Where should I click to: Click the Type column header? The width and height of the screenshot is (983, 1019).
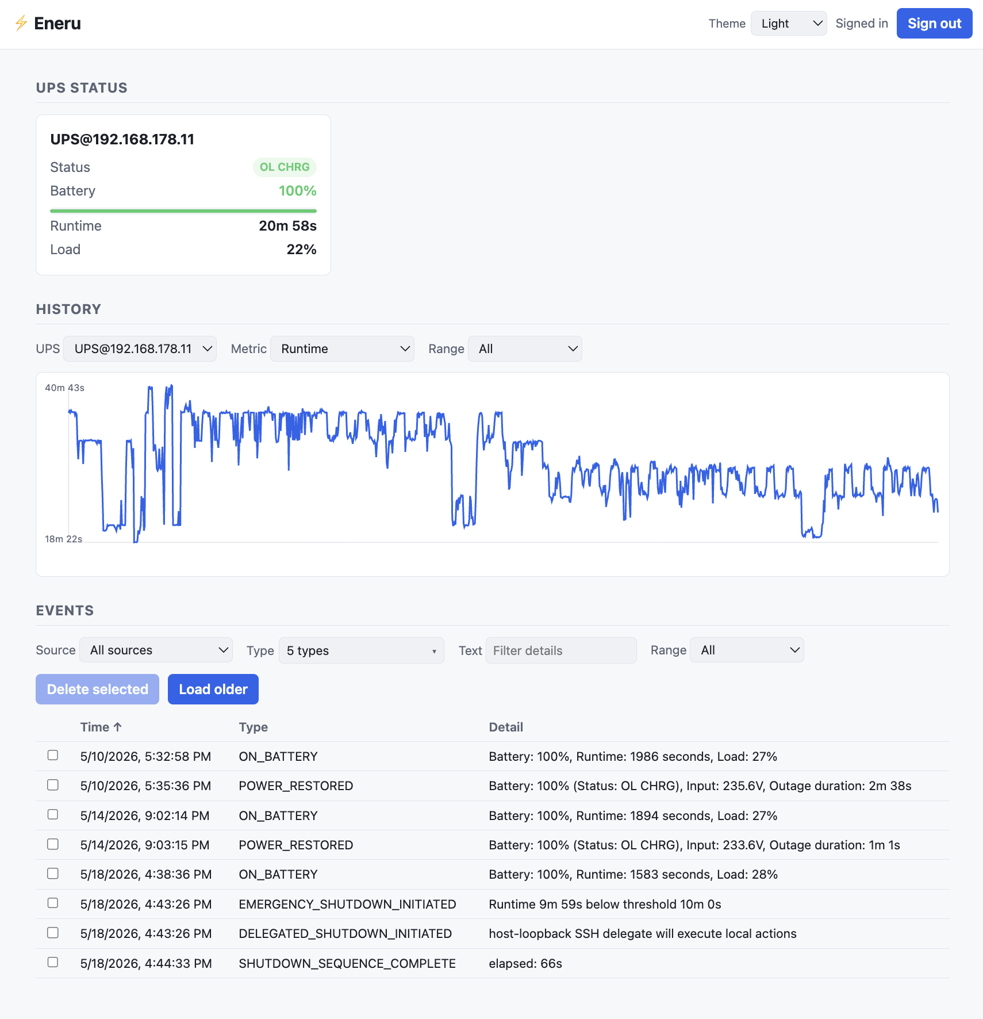pos(254,727)
